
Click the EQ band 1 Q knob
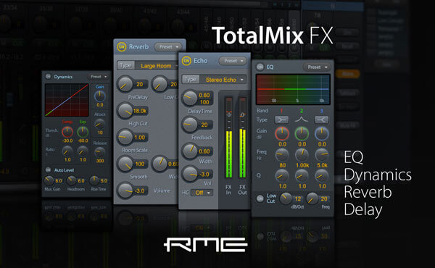(282, 176)
